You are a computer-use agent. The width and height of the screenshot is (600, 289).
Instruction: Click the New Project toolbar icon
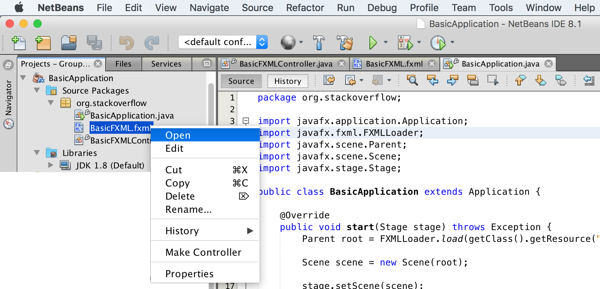(43, 43)
